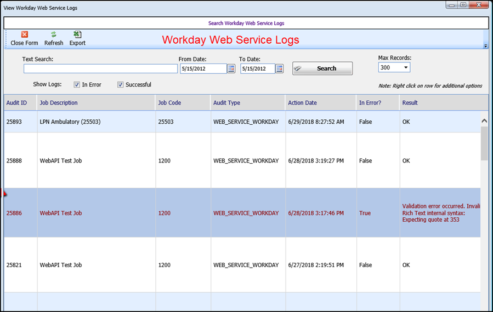Viewport: 493px width, 312px height.
Task: Sort by the Job Code column header
Action: 183,103
